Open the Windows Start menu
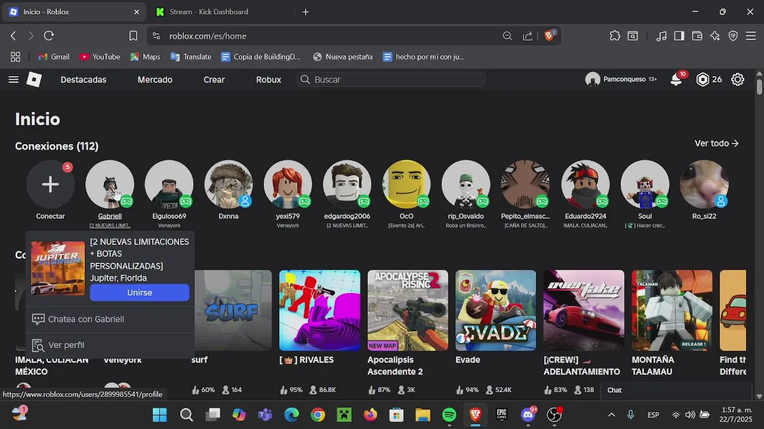The image size is (764, 429). 159,415
